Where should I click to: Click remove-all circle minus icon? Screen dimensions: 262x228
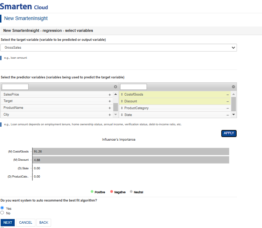click(233, 87)
